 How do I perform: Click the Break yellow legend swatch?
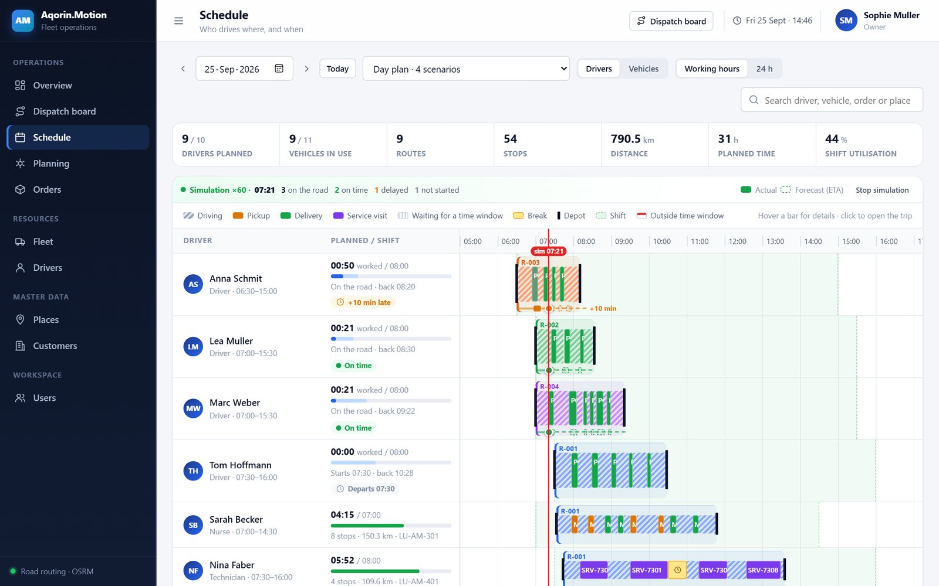pyautogui.click(x=518, y=216)
